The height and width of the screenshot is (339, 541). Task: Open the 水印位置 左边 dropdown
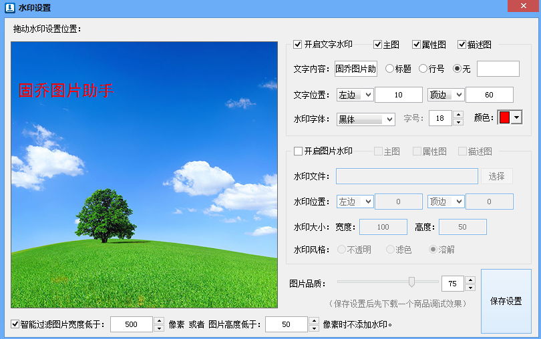pyautogui.click(x=355, y=202)
